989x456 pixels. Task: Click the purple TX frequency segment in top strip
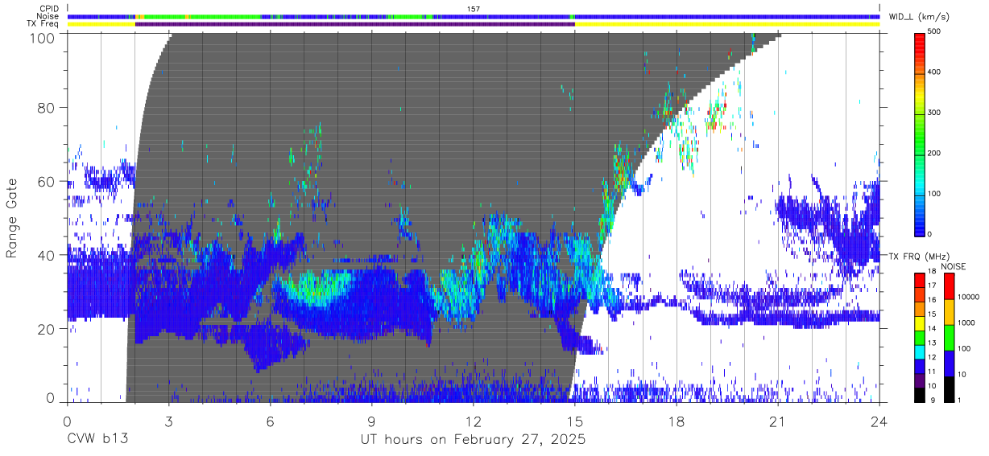(355, 24)
